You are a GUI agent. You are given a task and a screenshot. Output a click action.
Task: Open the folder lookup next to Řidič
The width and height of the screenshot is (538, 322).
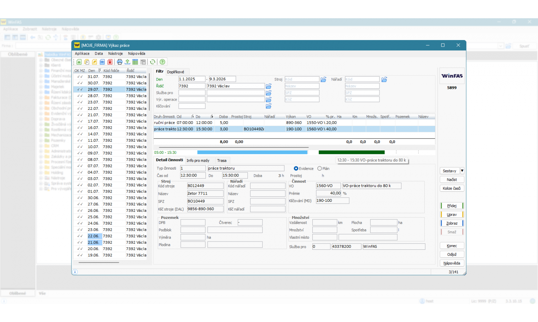(269, 86)
